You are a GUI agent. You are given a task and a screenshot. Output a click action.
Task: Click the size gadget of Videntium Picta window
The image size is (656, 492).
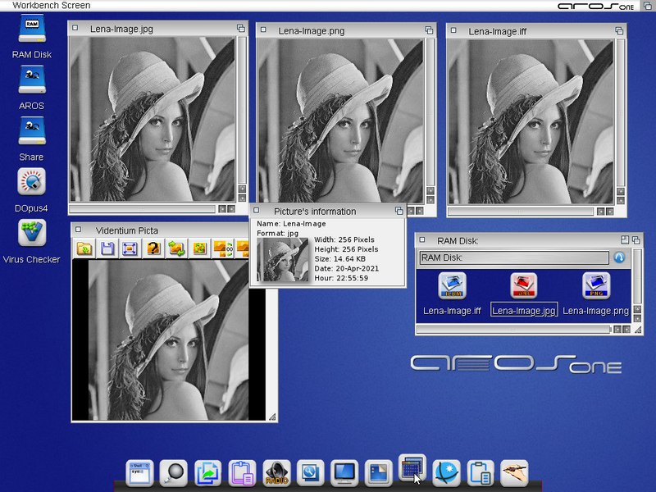tap(272, 417)
